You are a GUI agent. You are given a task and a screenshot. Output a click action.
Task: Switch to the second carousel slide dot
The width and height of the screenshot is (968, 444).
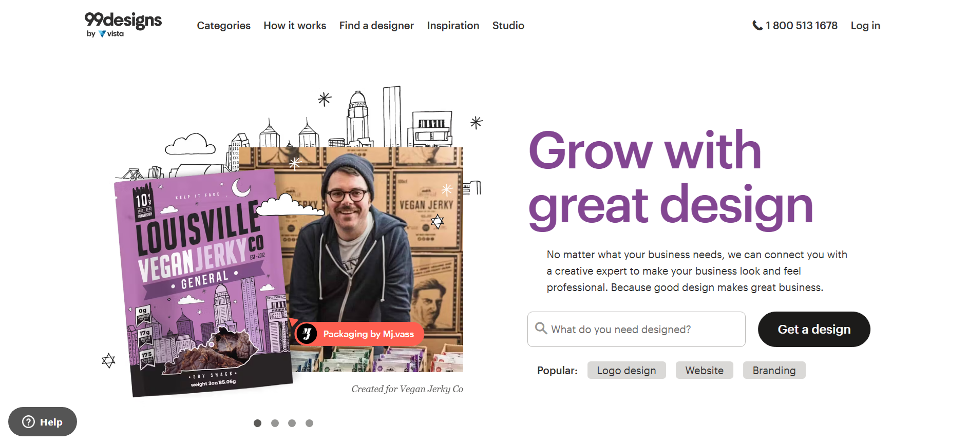point(275,423)
